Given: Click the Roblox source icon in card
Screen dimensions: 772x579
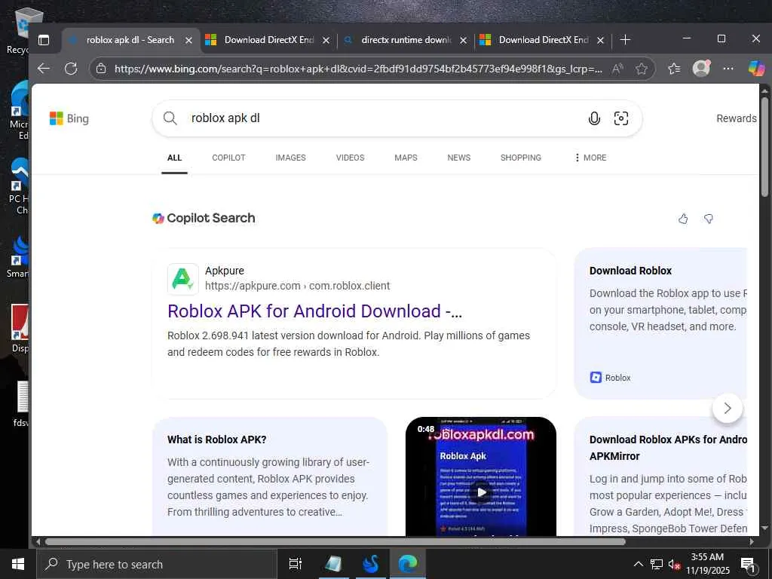Looking at the screenshot, I should 596,378.
